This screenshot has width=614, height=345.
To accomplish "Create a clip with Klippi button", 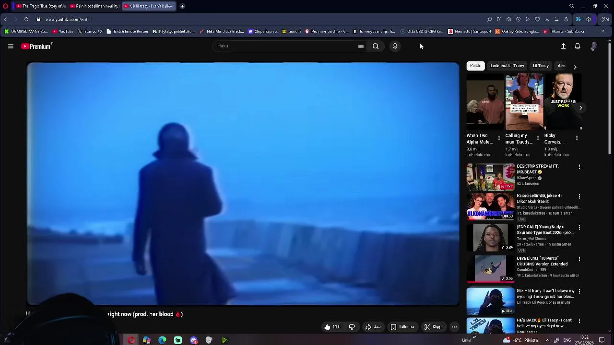I will [433, 327].
